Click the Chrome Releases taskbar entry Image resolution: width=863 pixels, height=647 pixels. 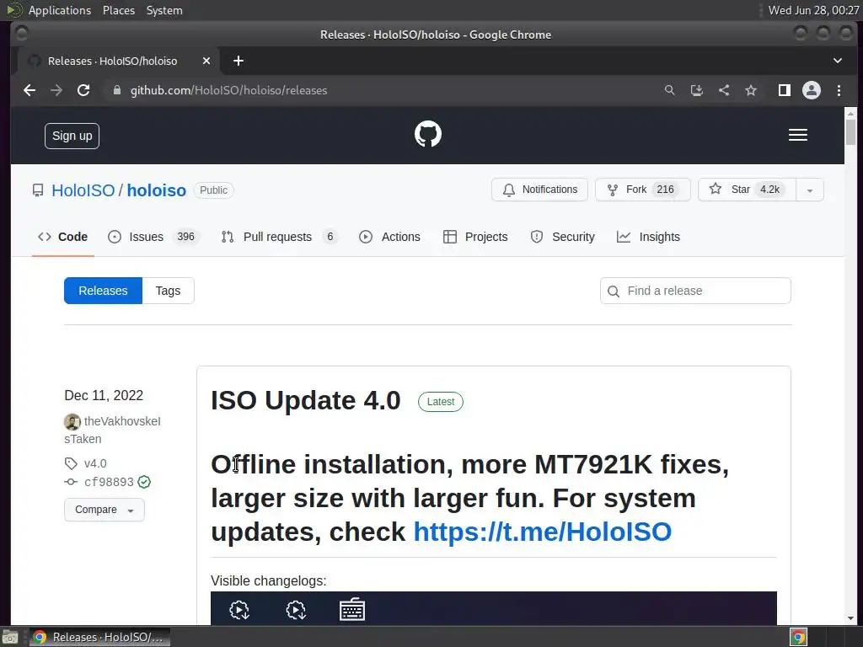99,637
